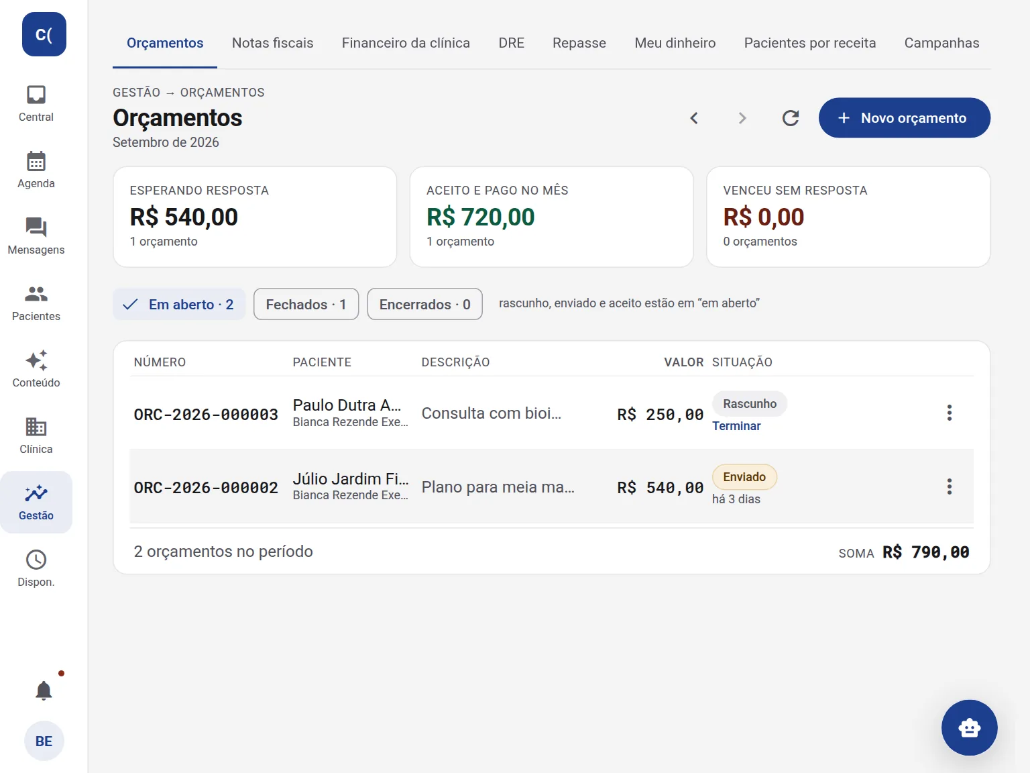Click the app logo at top-left
Screen dimensions: 1030x773
point(44,34)
